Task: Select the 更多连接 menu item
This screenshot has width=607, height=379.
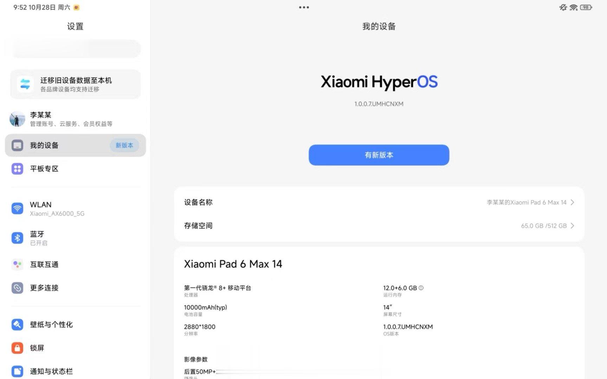Action: [76, 288]
